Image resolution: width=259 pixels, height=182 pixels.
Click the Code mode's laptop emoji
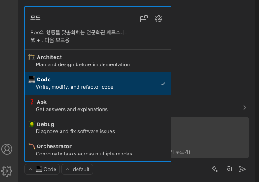pos(32,80)
